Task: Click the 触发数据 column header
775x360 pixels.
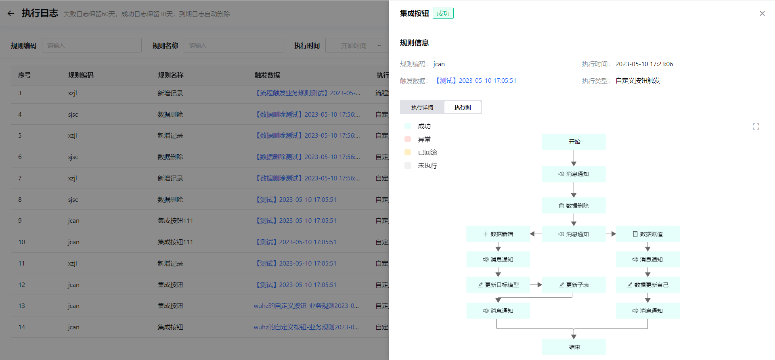Action: click(267, 75)
